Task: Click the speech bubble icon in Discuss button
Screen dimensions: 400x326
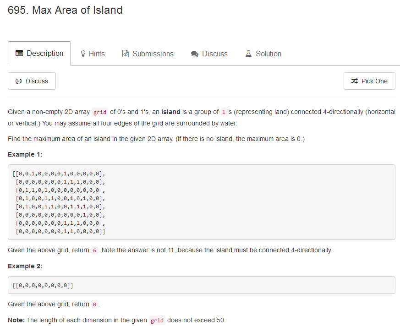Action: point(19,81)
